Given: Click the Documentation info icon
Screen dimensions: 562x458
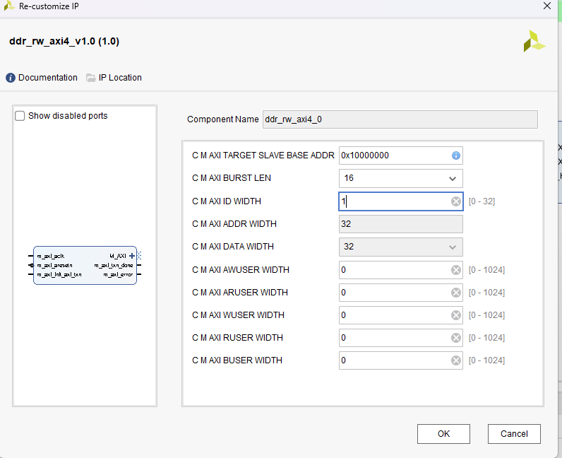Looking at the screenshot, I should (x=11, y=78).
